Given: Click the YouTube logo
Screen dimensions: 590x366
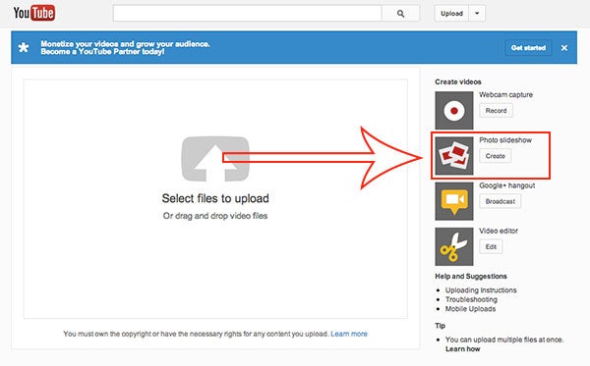Looking at the screenshot, I should pyautogui.click(x=34, y=13).
